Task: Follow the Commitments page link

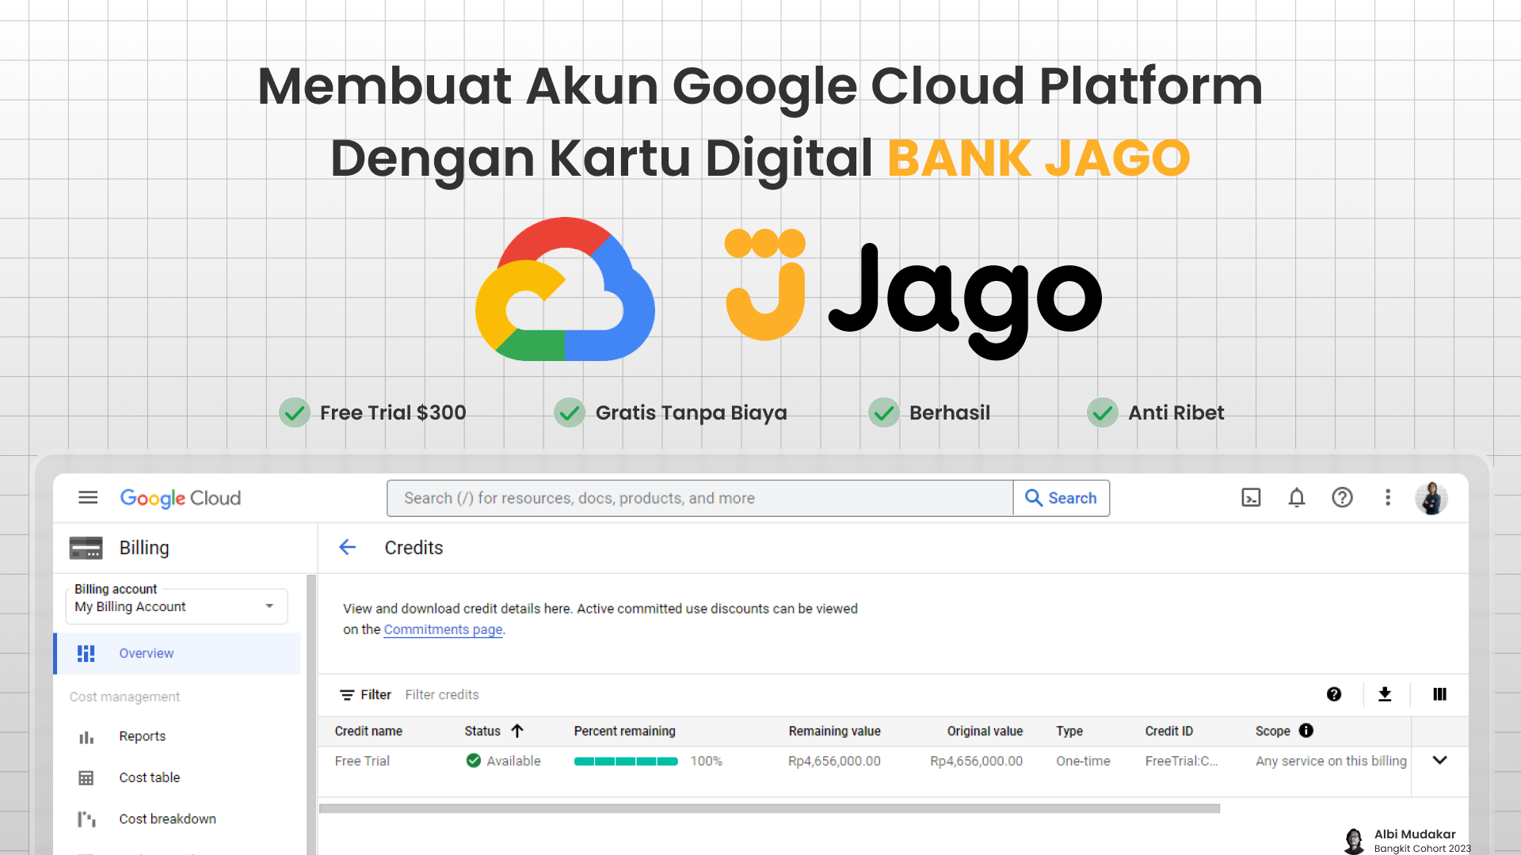Action: tap(443, 629)
